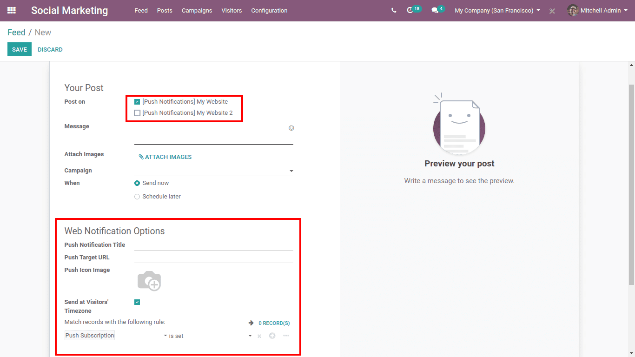Open the Campaigns menu

(x=197, y=10)
